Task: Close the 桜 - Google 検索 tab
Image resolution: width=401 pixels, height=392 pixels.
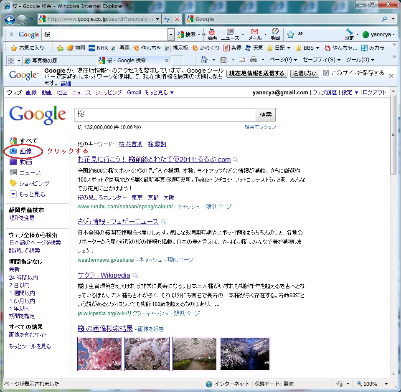Action: [167, 61]
